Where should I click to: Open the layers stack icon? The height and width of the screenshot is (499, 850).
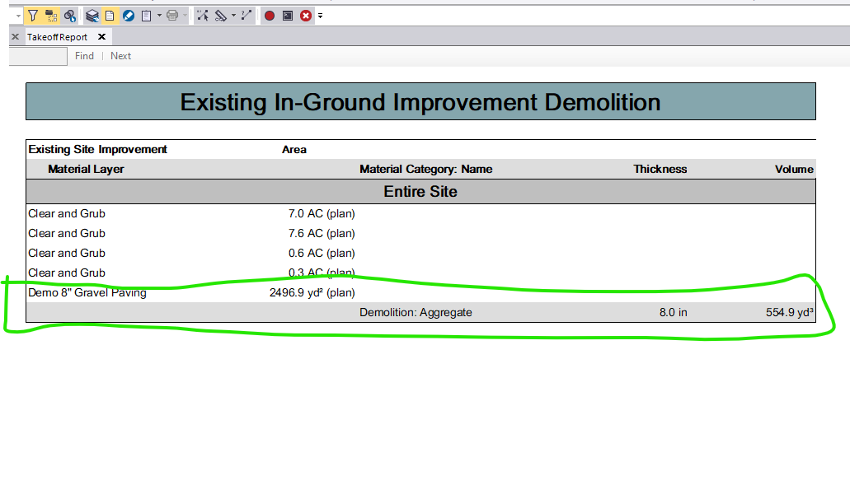92,15
